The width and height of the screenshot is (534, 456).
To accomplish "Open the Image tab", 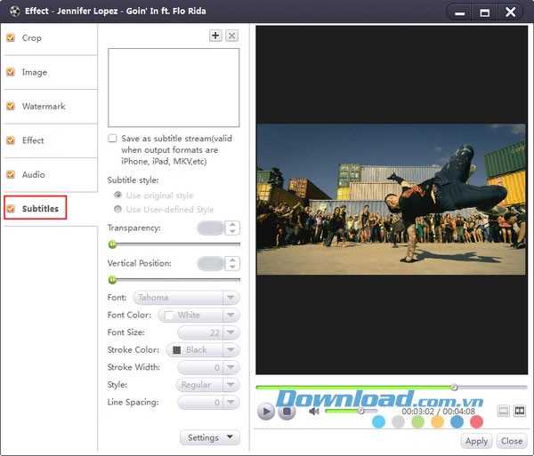I will 35,72.
